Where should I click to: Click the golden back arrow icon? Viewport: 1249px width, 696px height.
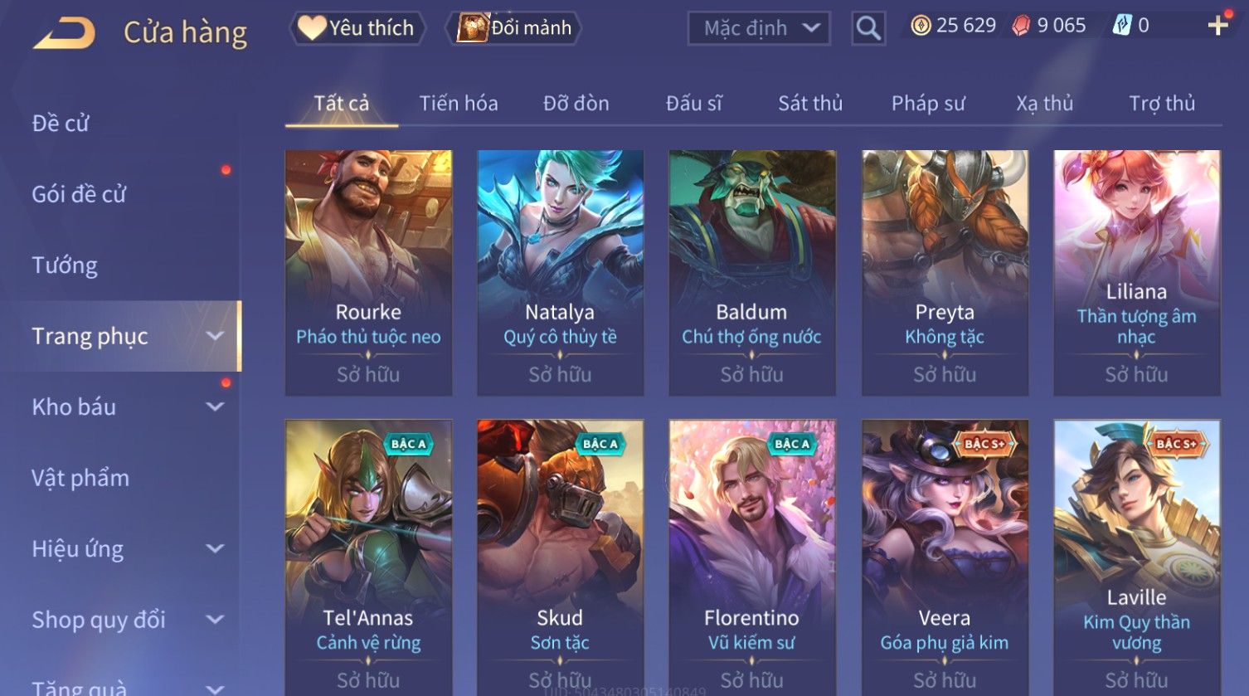click(65, 32)
